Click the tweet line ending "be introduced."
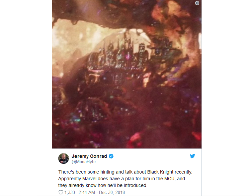Viewport: 252px width, 196px height. pyautogui.click(x=103, y=185)
